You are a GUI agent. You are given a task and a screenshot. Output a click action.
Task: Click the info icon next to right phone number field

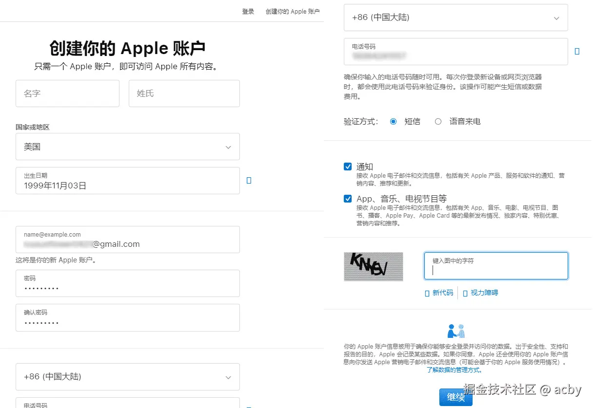click(x=577, y=51)
